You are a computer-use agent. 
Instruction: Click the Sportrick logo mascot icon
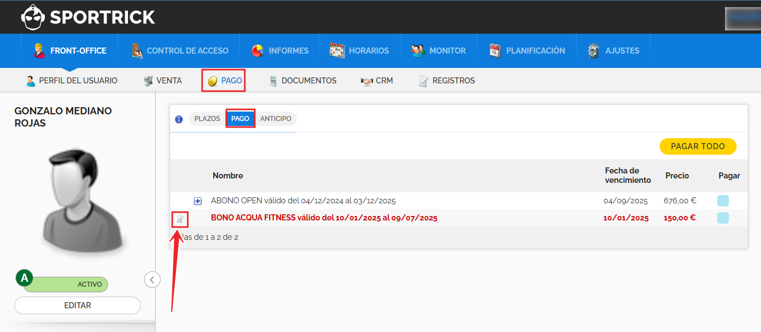pyautogui.click(x=33, y=17)
